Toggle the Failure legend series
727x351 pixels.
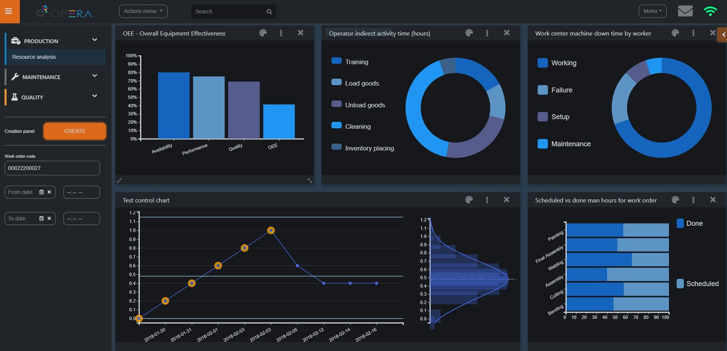coord(561,90)
